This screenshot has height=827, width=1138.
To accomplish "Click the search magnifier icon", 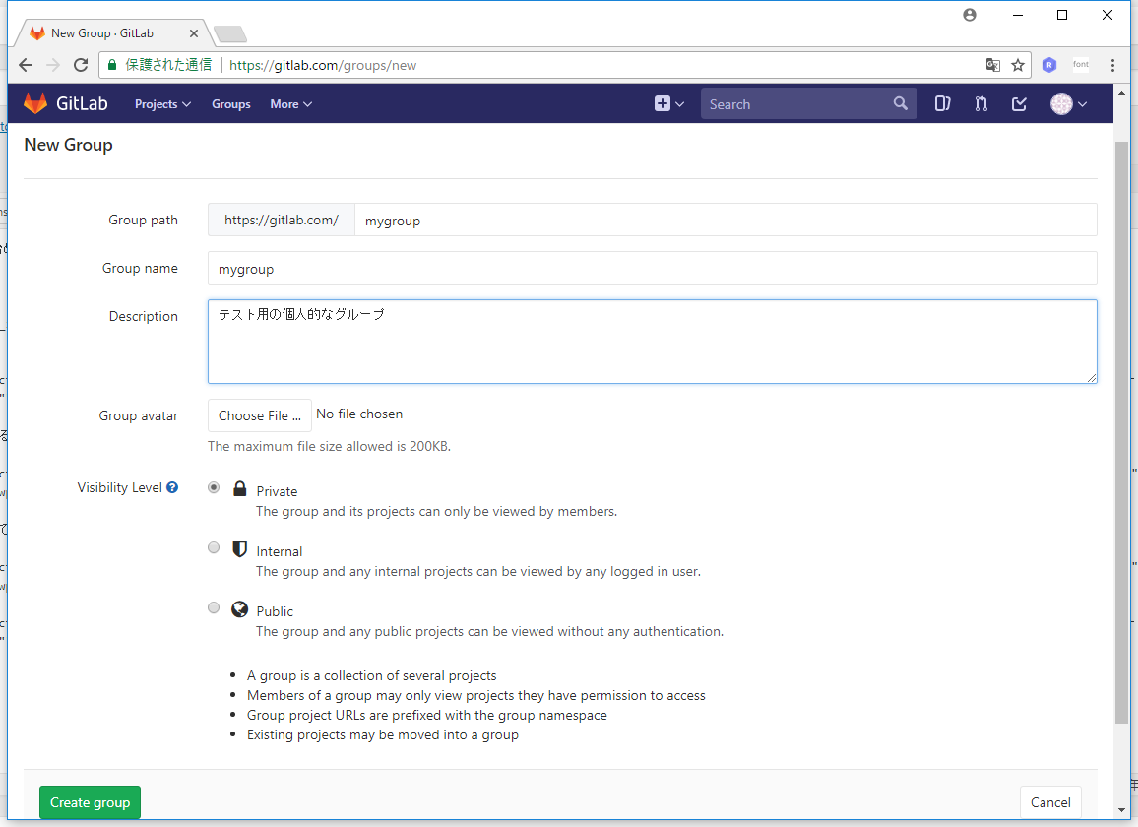I will tap(900, 103).
